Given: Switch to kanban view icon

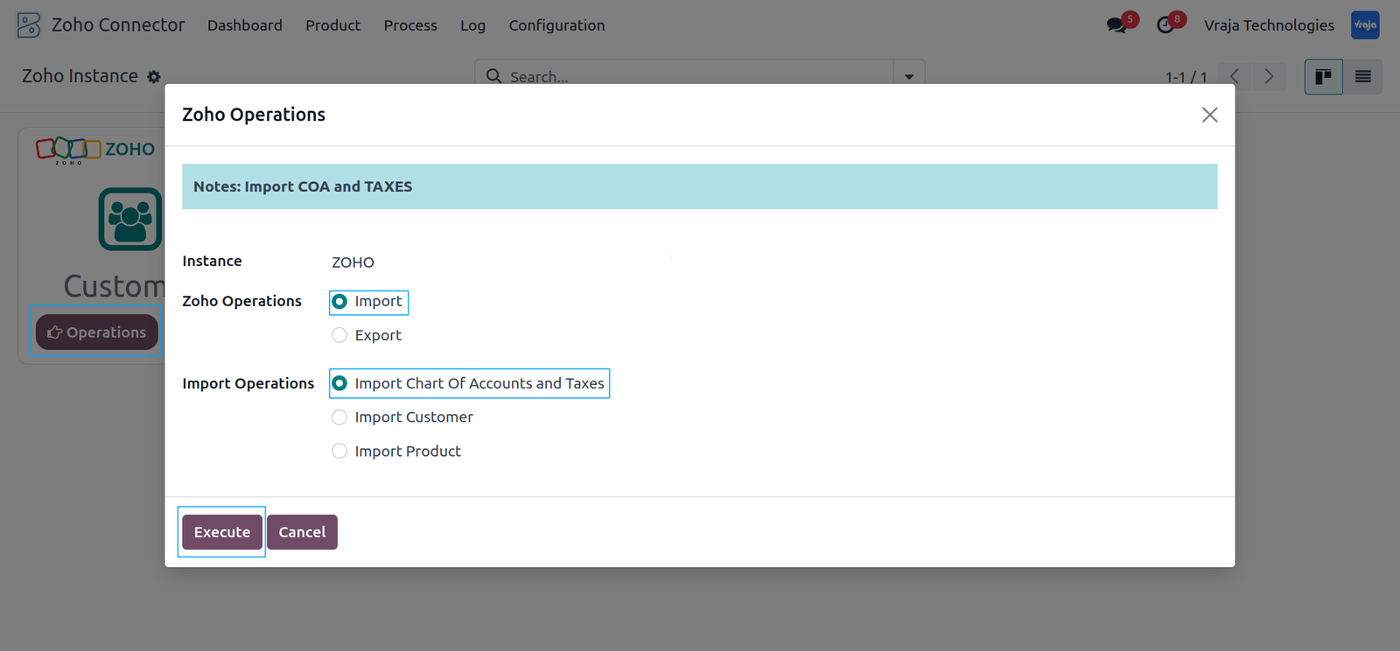Looking at the screenshot, I should 1324,77.
